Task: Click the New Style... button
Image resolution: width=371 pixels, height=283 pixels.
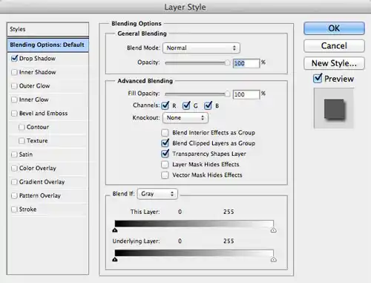Action: point(334,63)
